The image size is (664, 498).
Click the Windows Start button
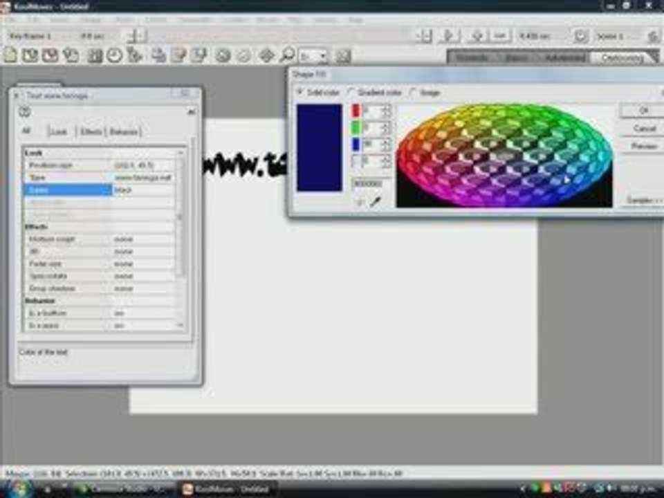coord(18,489)
